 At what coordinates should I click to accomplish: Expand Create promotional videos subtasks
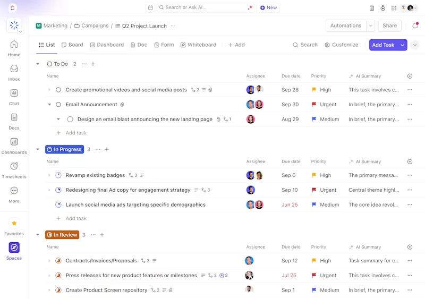49,90
